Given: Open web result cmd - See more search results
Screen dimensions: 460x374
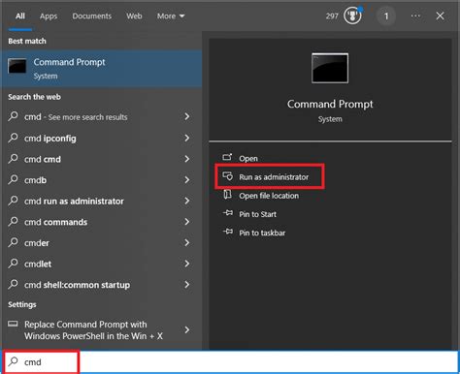Looking at the screenshot, I should [x=101, y=117].
